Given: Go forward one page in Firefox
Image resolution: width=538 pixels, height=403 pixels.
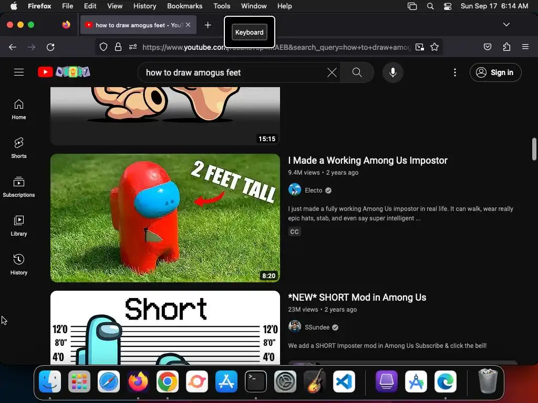Looking at the screenshot, I should [32, 47].
